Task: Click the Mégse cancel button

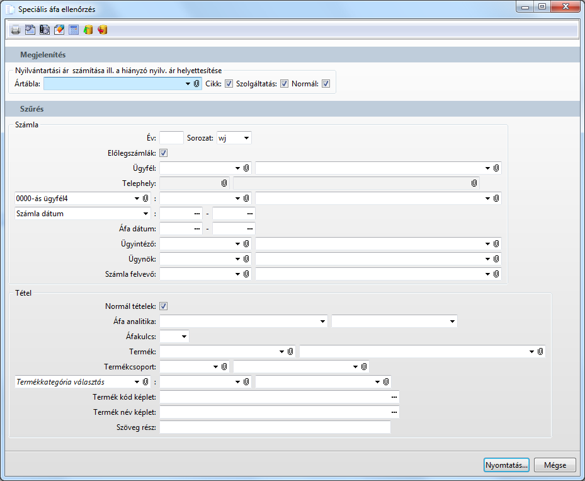Action: tap(554, 465)
